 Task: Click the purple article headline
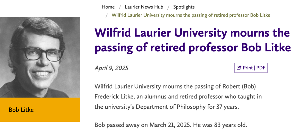click(x=193, y=40)
